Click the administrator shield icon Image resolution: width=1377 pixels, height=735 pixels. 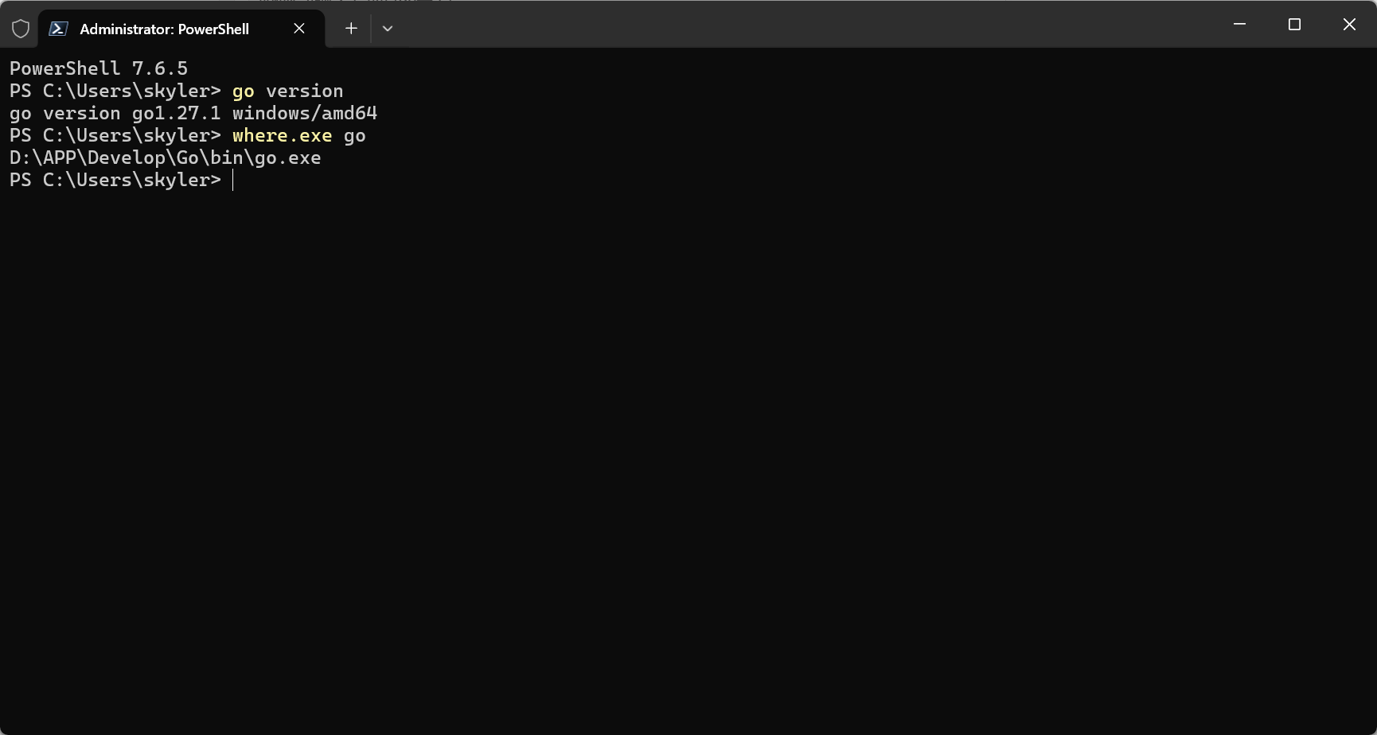[21, 29]
